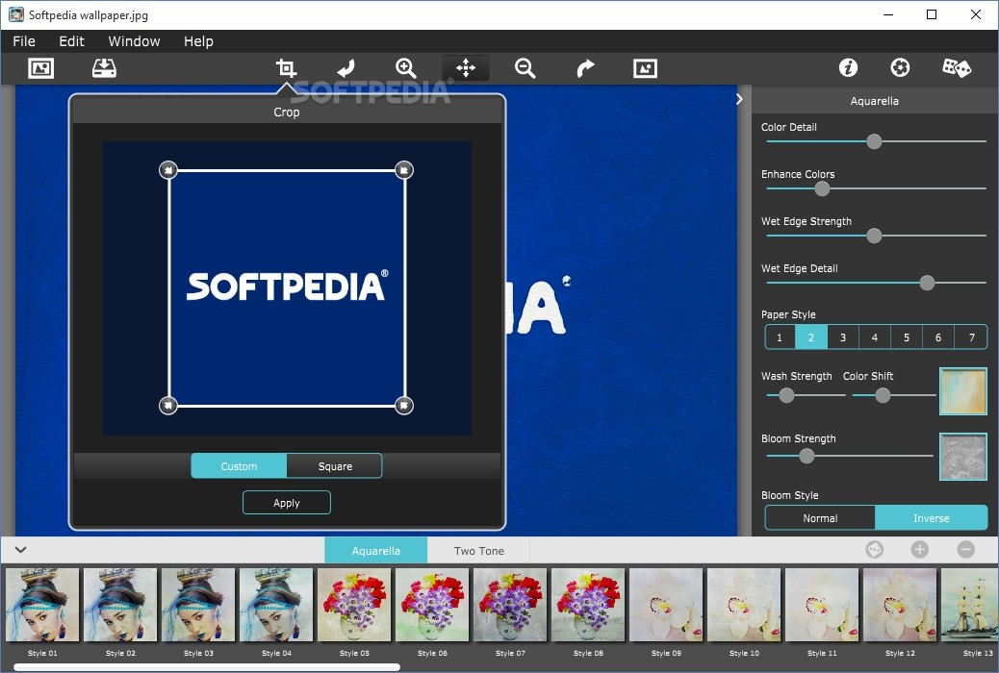This screenshot has height=673, width=999.
Task: Click the gray bloom texture swatch
Action: click(962, 456)
